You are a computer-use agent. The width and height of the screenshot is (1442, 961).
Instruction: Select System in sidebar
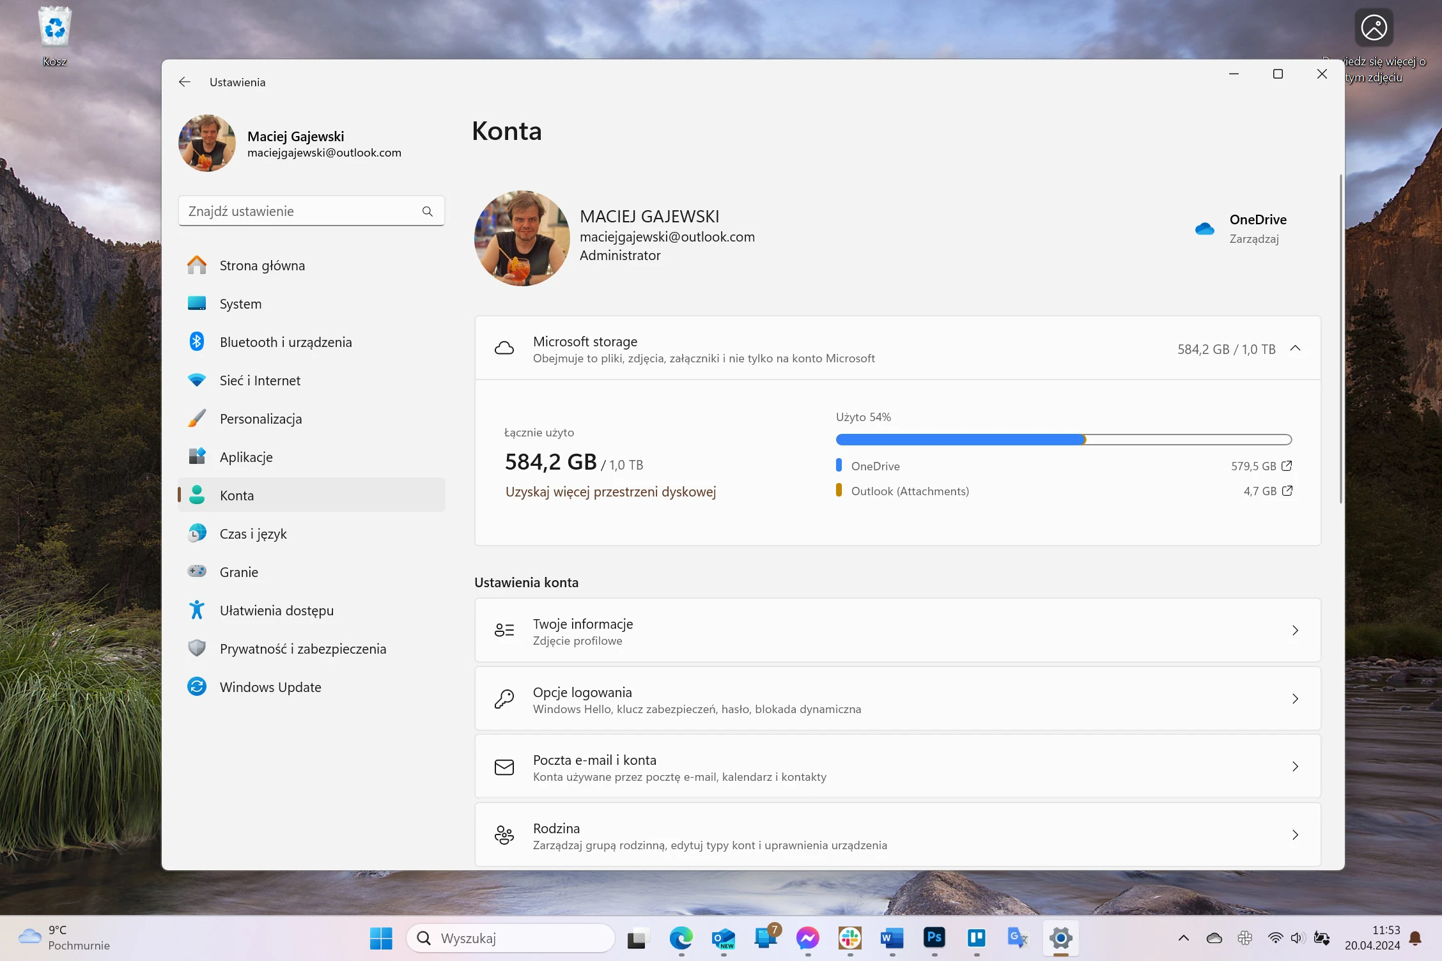(x=311, y=304)
